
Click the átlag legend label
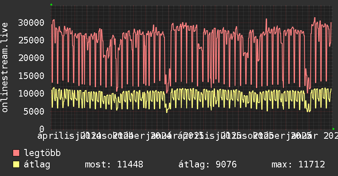point(37,165)
